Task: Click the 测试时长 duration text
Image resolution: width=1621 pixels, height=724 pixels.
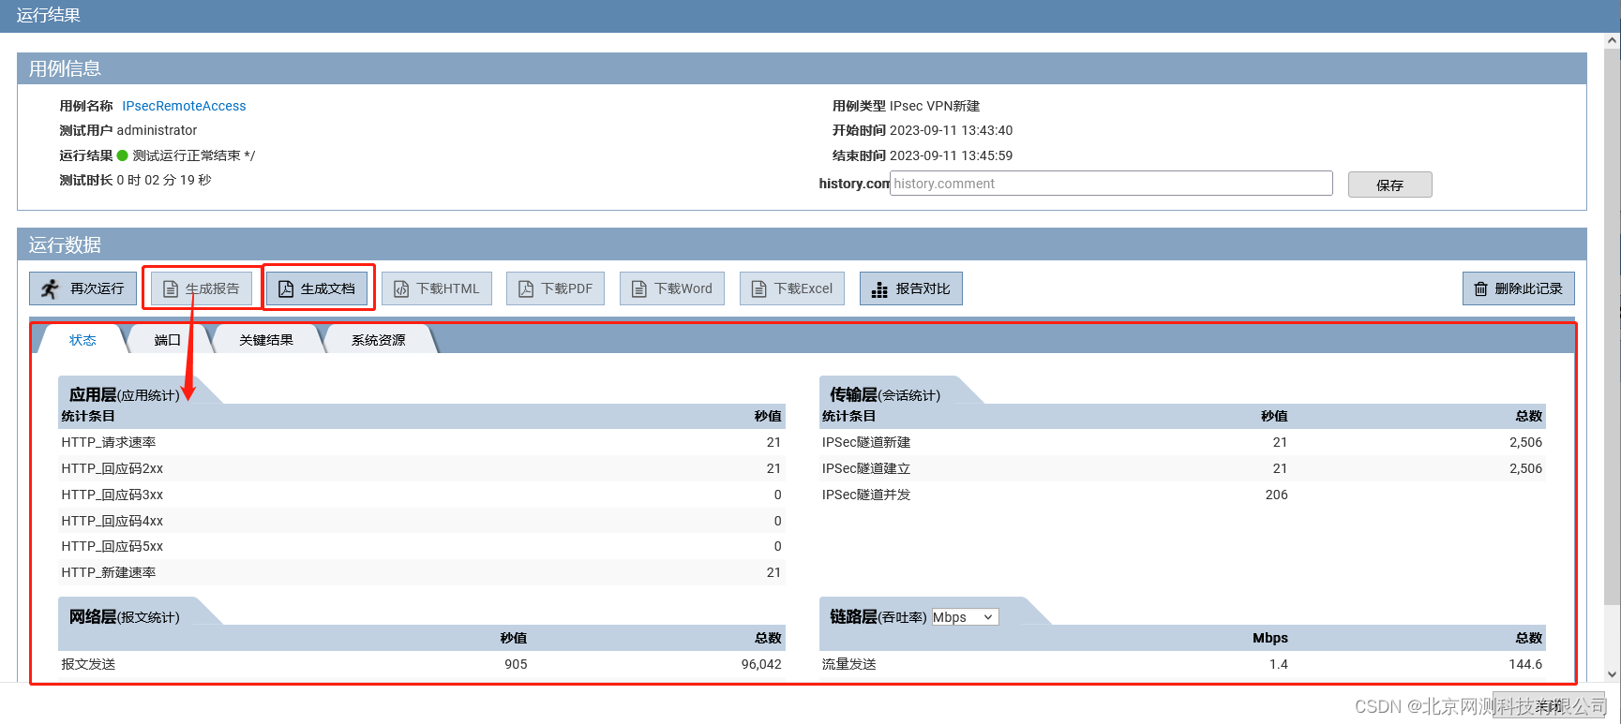Action: pyautogui.click(x=135, y=180)
